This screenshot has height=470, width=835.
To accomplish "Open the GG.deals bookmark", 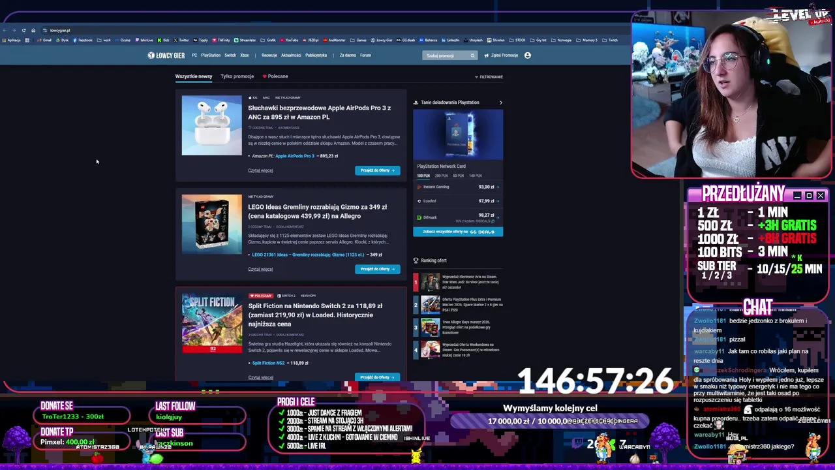I will click(406, 40).
